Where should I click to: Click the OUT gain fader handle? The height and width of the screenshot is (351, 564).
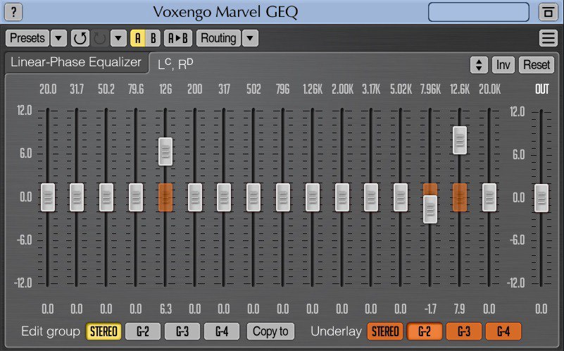(541, 198)
